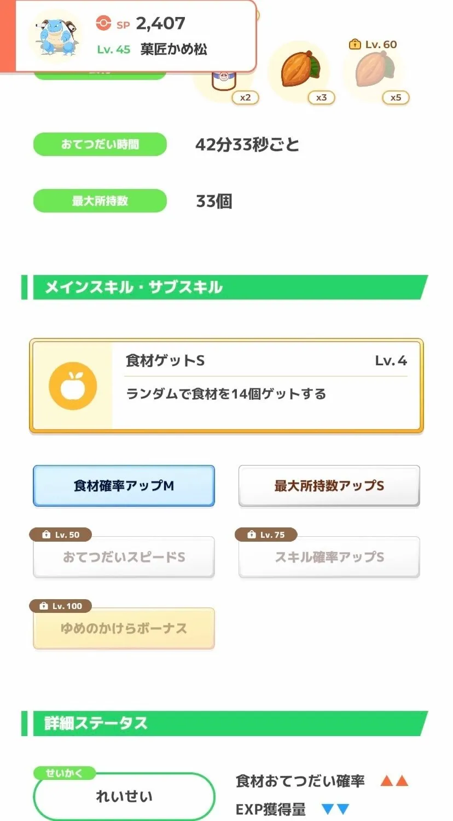Tap the れいせい nature button
The height and width of the screenshot is (821, 453).
pos(124,796)
